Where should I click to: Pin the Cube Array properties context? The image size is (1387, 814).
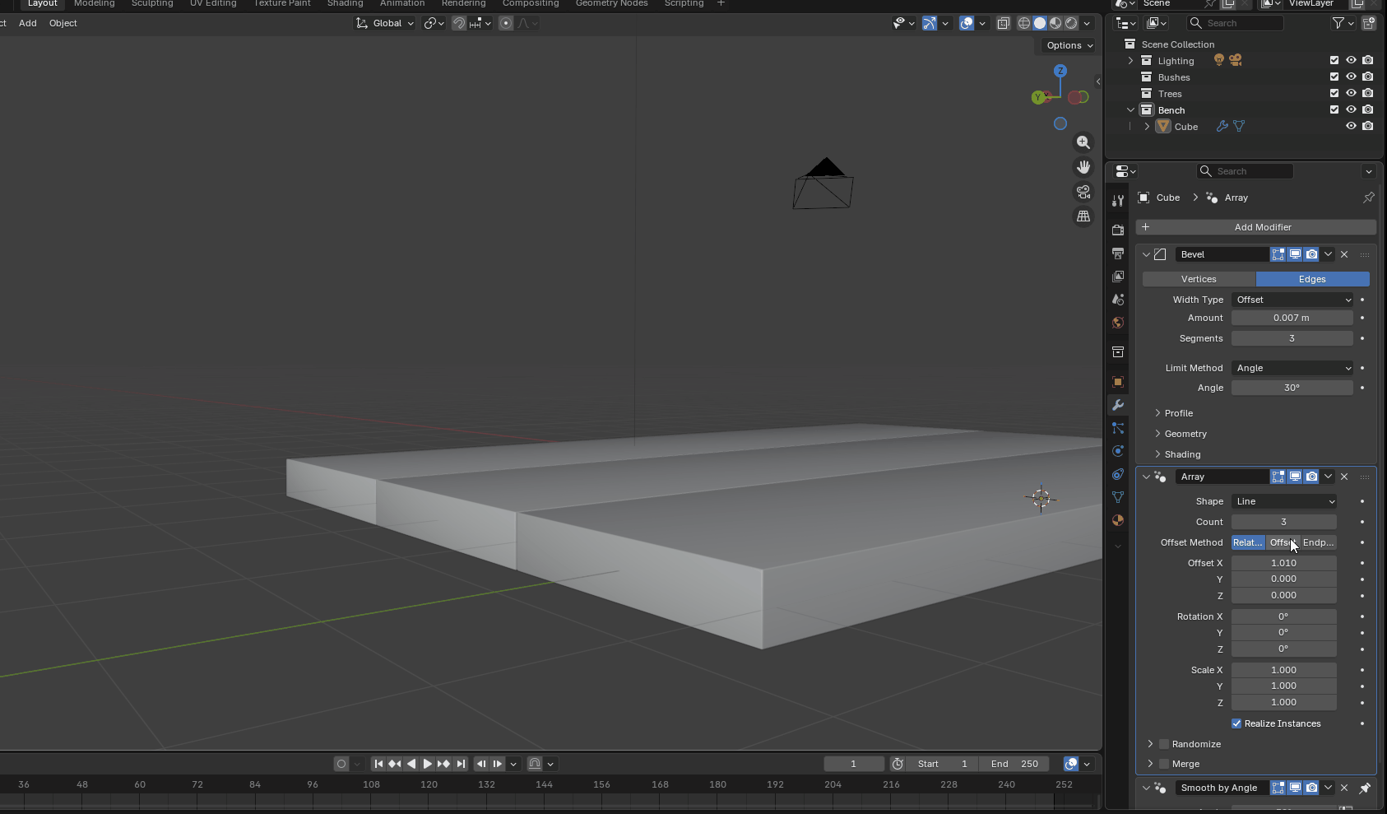click(1368, 198)
